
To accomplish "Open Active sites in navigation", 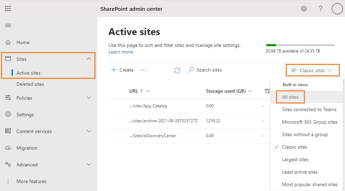I will coord(28,73).
